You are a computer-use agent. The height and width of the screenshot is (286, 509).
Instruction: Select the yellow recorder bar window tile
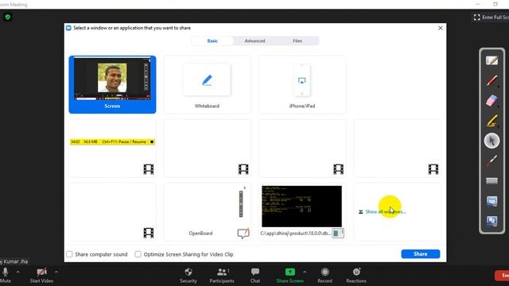click(x=112, y=149)
